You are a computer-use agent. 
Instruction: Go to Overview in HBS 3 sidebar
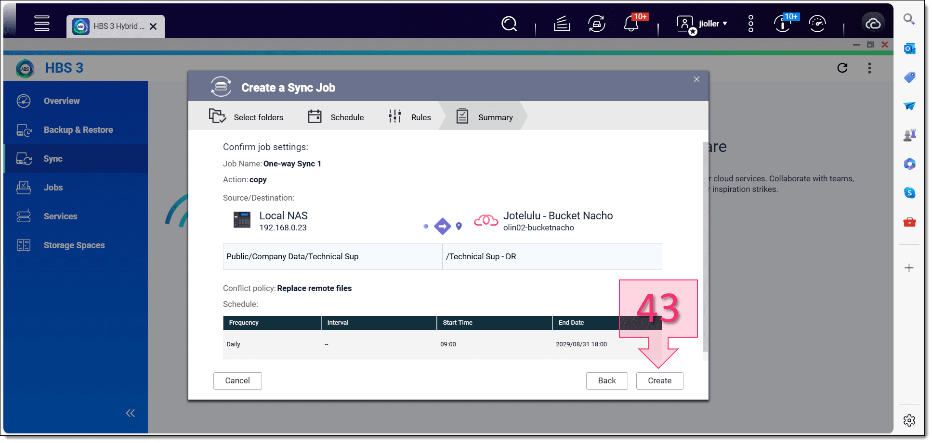pos(76,101)
